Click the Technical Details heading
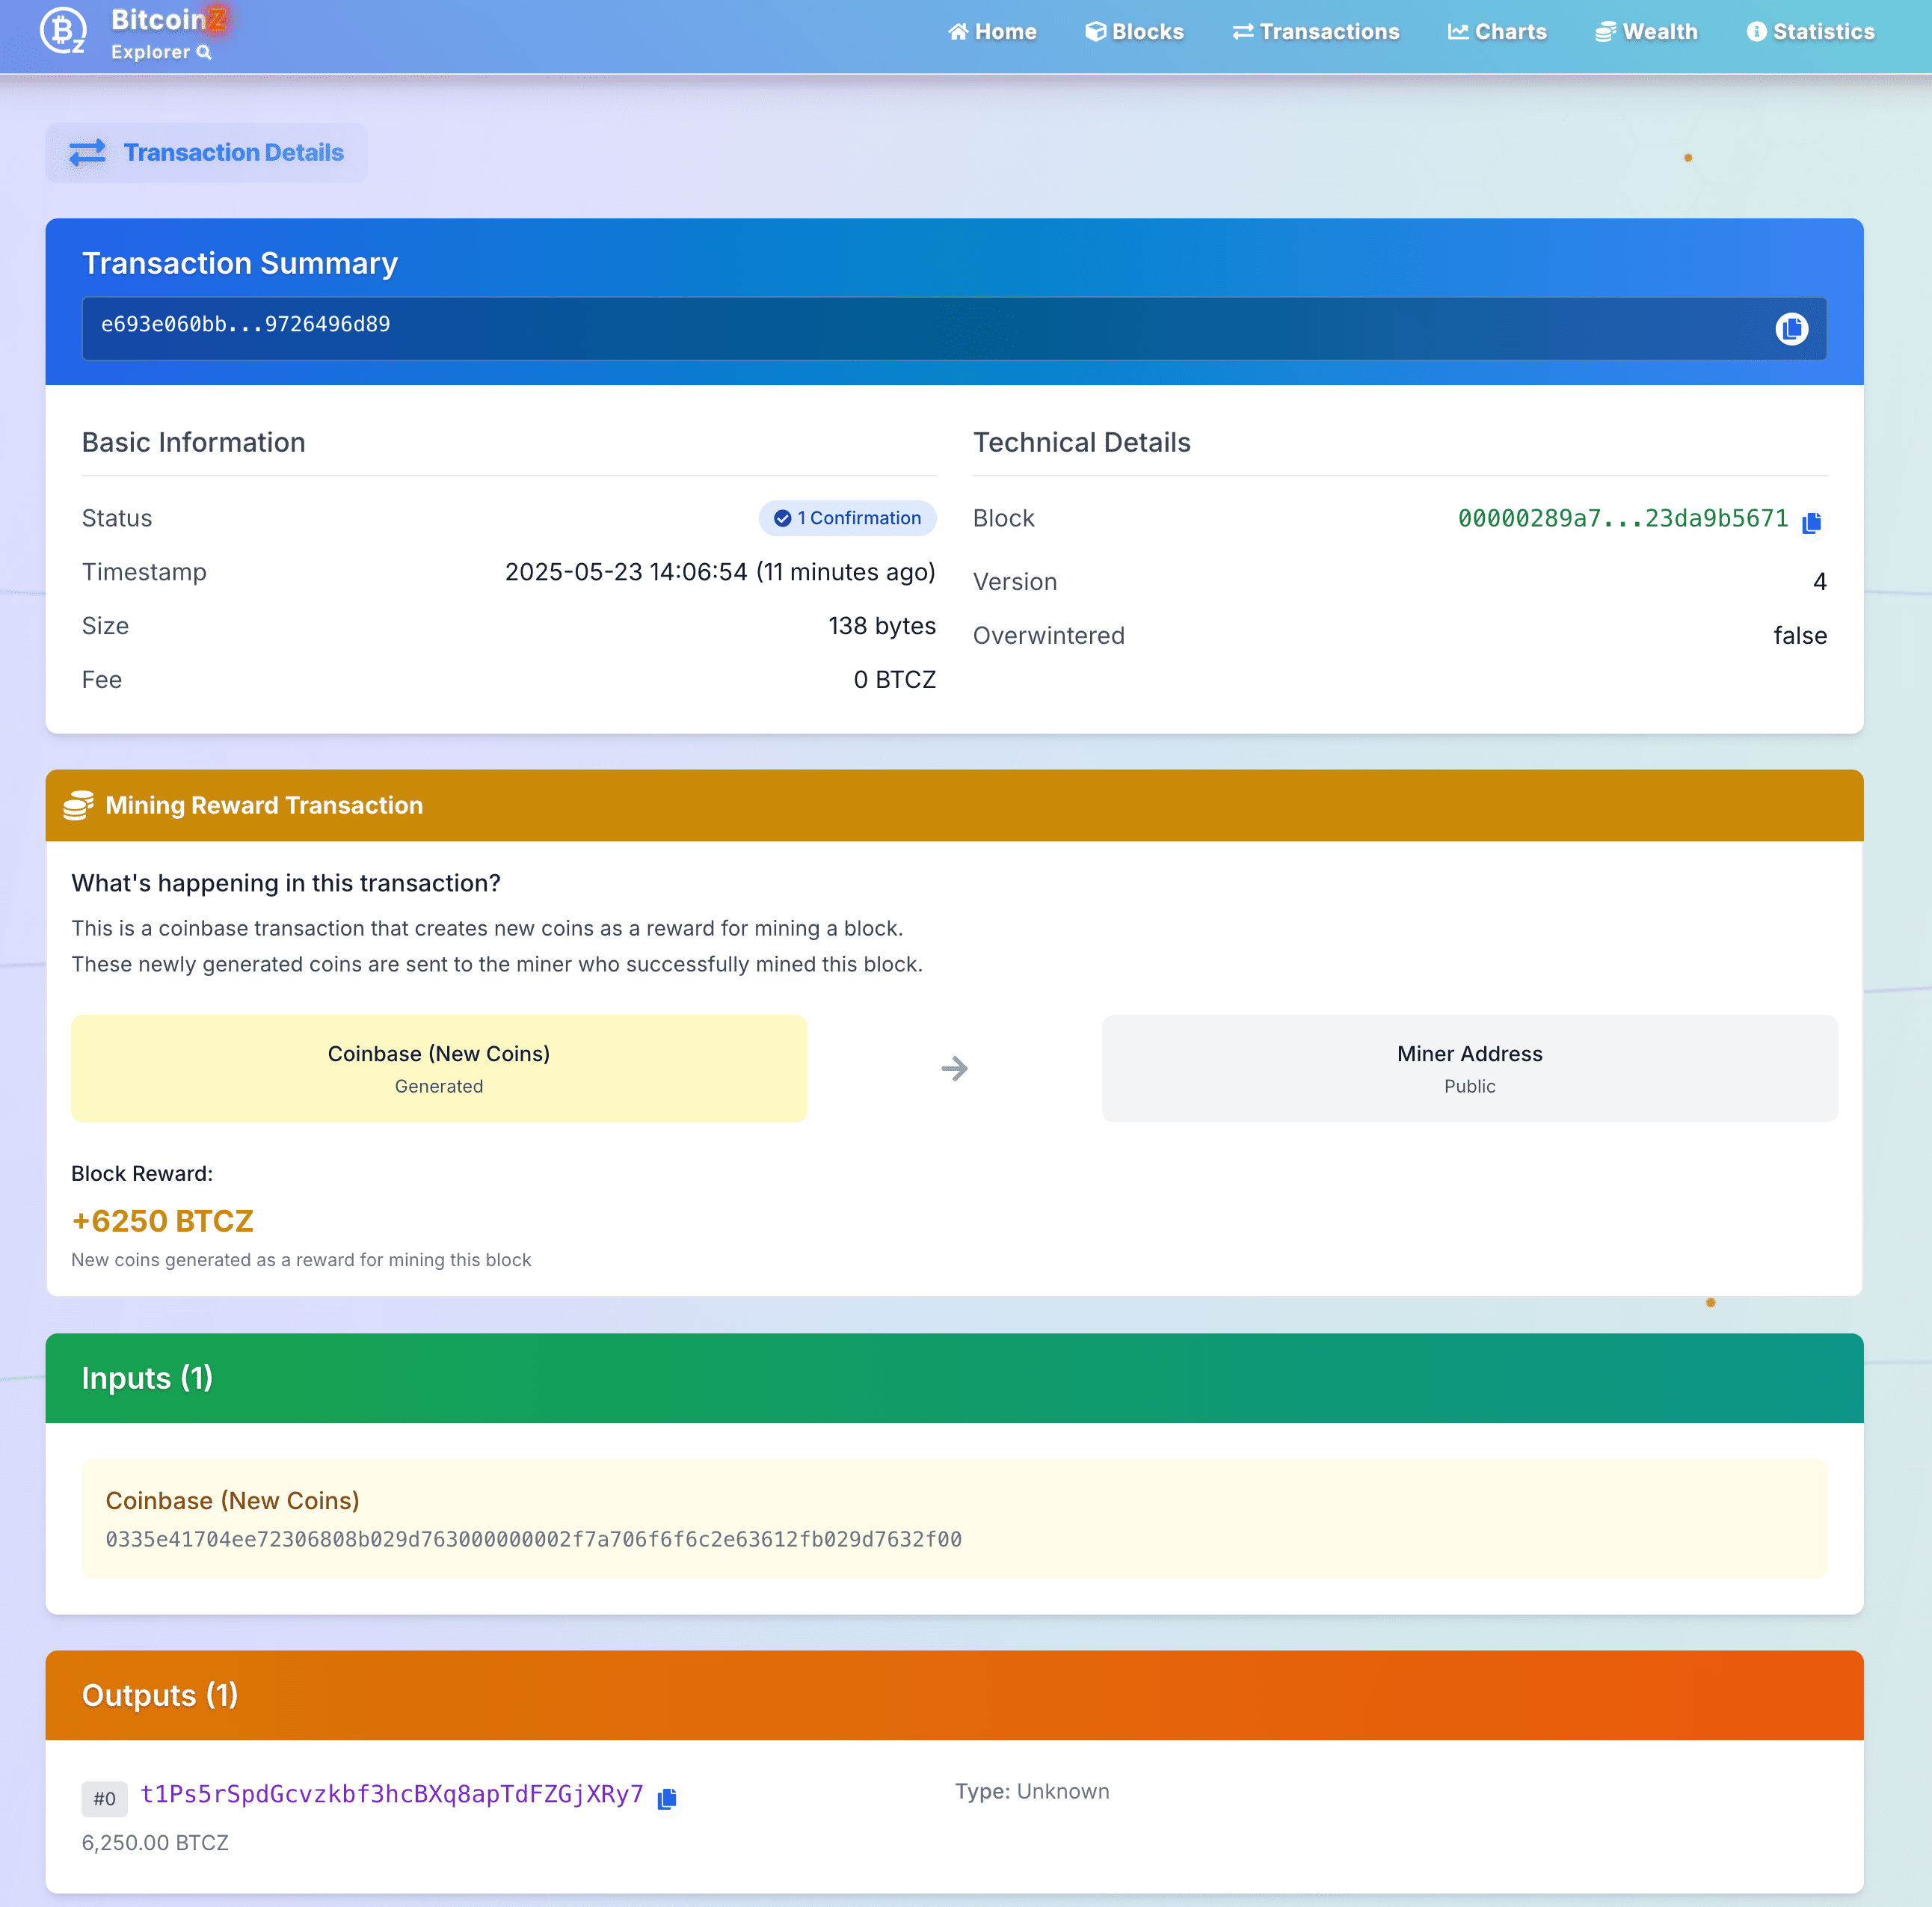Image resolution: width=1932 pixels, height=1907 pixels. [1082, 442]
